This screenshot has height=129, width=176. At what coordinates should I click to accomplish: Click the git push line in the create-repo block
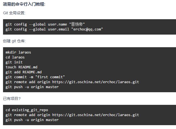tap(32, 87)
